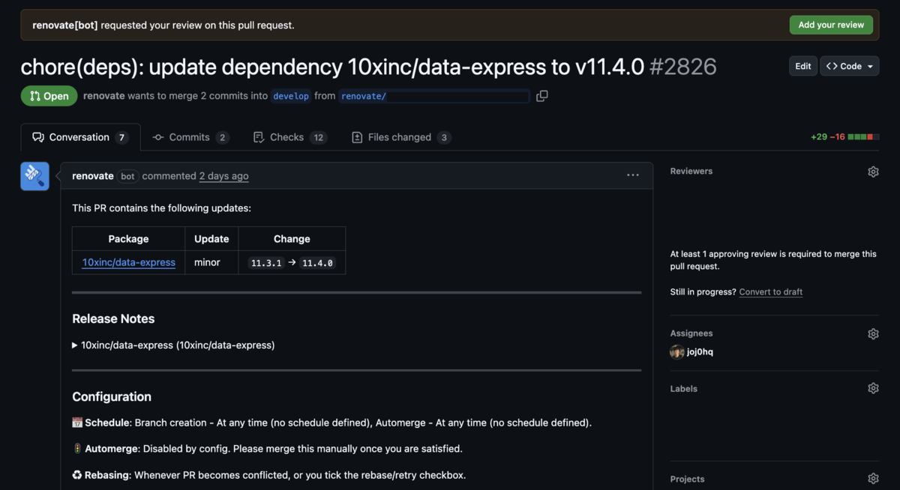Click the Release Notes heading
Screen dimensions: 900x490
(113, 318)
